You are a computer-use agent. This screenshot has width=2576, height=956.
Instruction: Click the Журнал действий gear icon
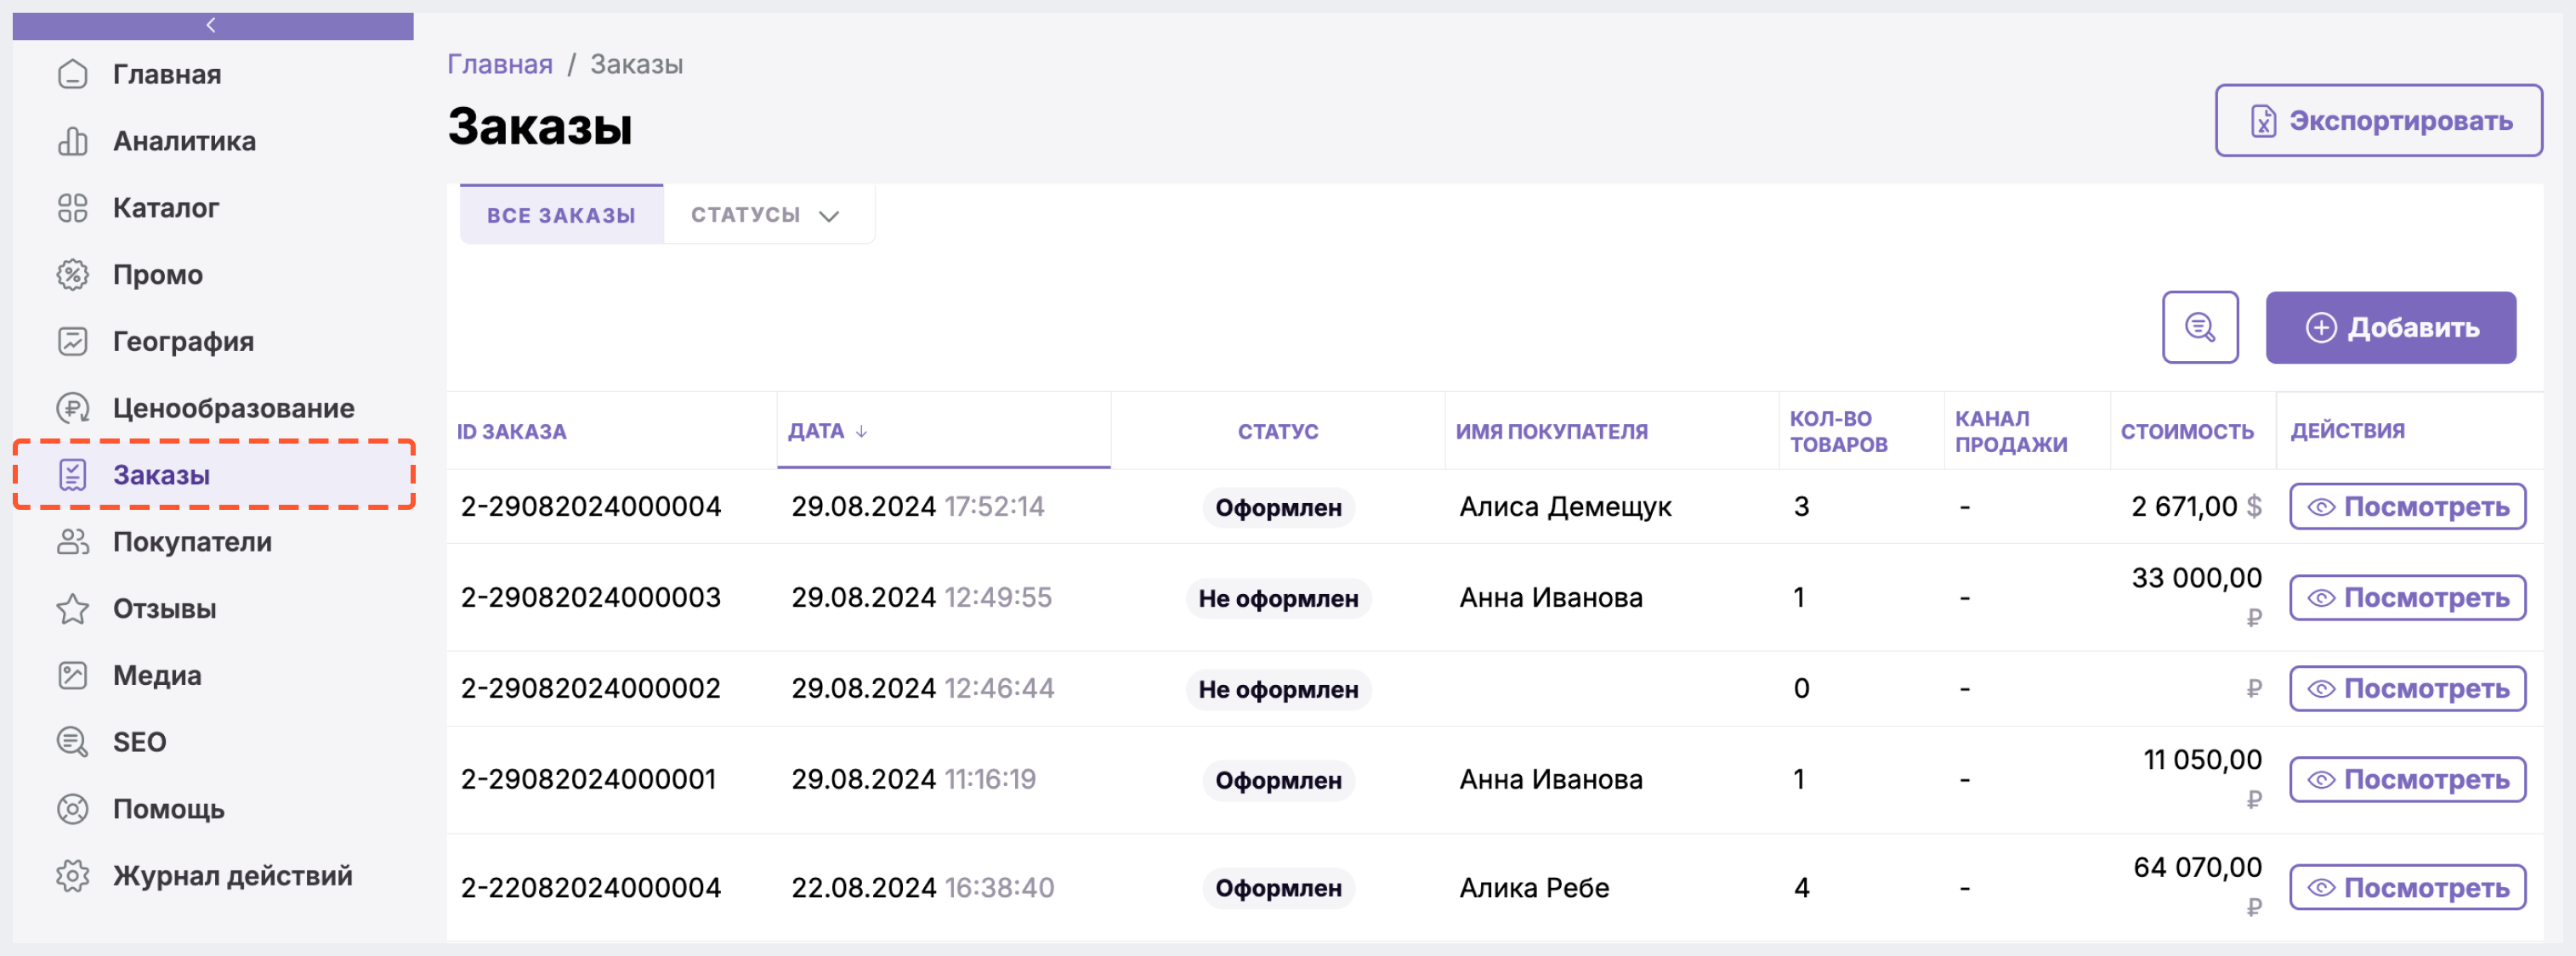pyautogui.click(x=72, y=876)
